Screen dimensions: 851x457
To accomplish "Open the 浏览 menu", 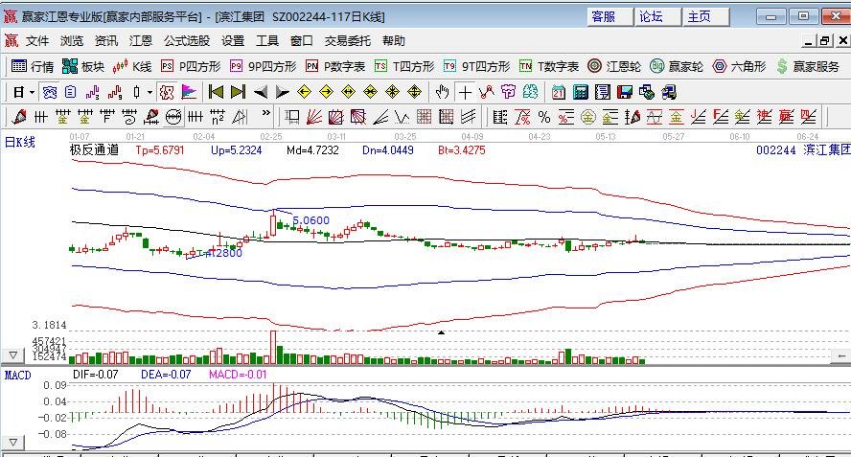I will [72, 40].
